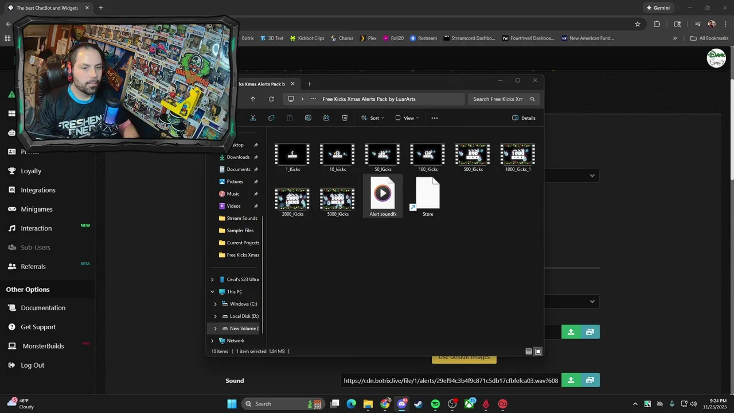Image resolution: width=734 pixels, height=413 pixels.
Task: Open the Chrome extensions puzzle icon
Action: (657, 24)
